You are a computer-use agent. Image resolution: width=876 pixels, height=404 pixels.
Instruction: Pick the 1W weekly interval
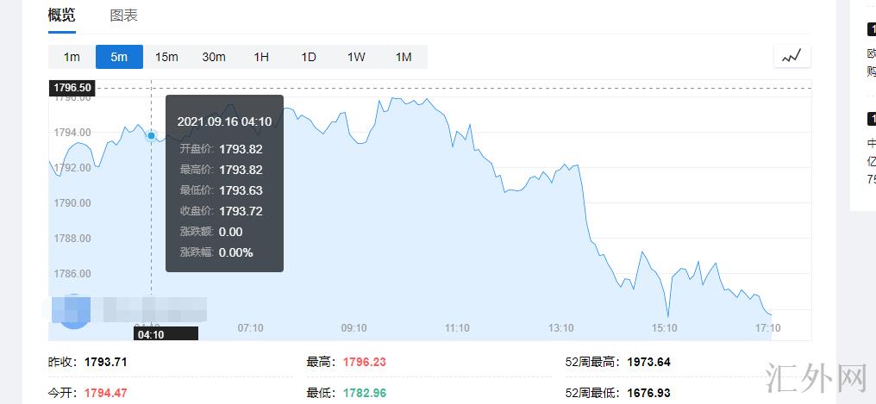pos(356,57)
